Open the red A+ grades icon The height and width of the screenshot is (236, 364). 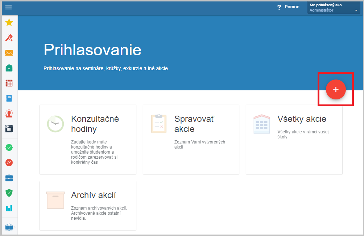pos(9,163)
